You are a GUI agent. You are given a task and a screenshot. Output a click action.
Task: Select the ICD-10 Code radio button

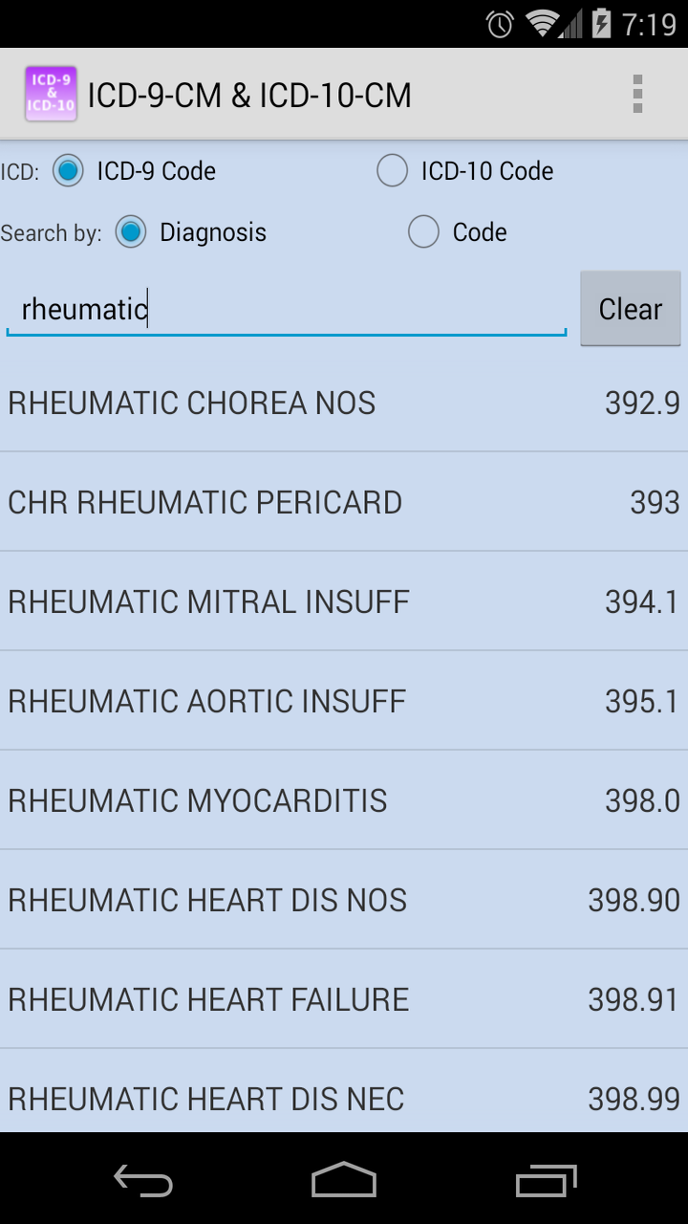[x=392, y=170]
